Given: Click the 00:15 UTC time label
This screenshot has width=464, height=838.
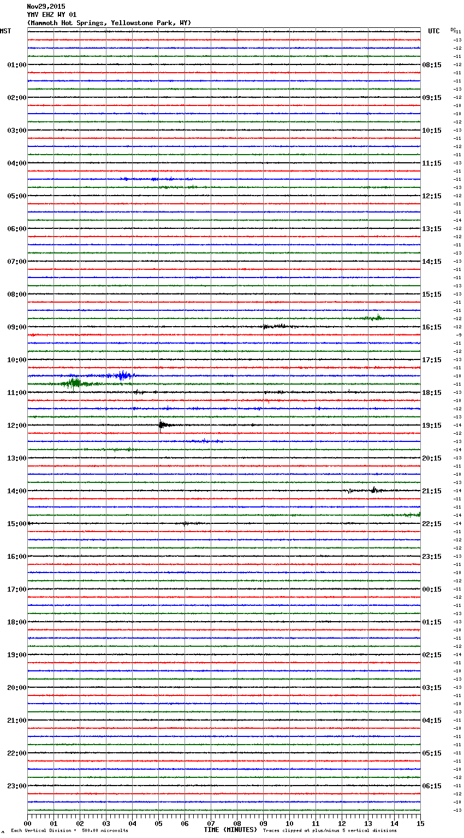Looking at the screenshot, I should (x=432, y=589).
